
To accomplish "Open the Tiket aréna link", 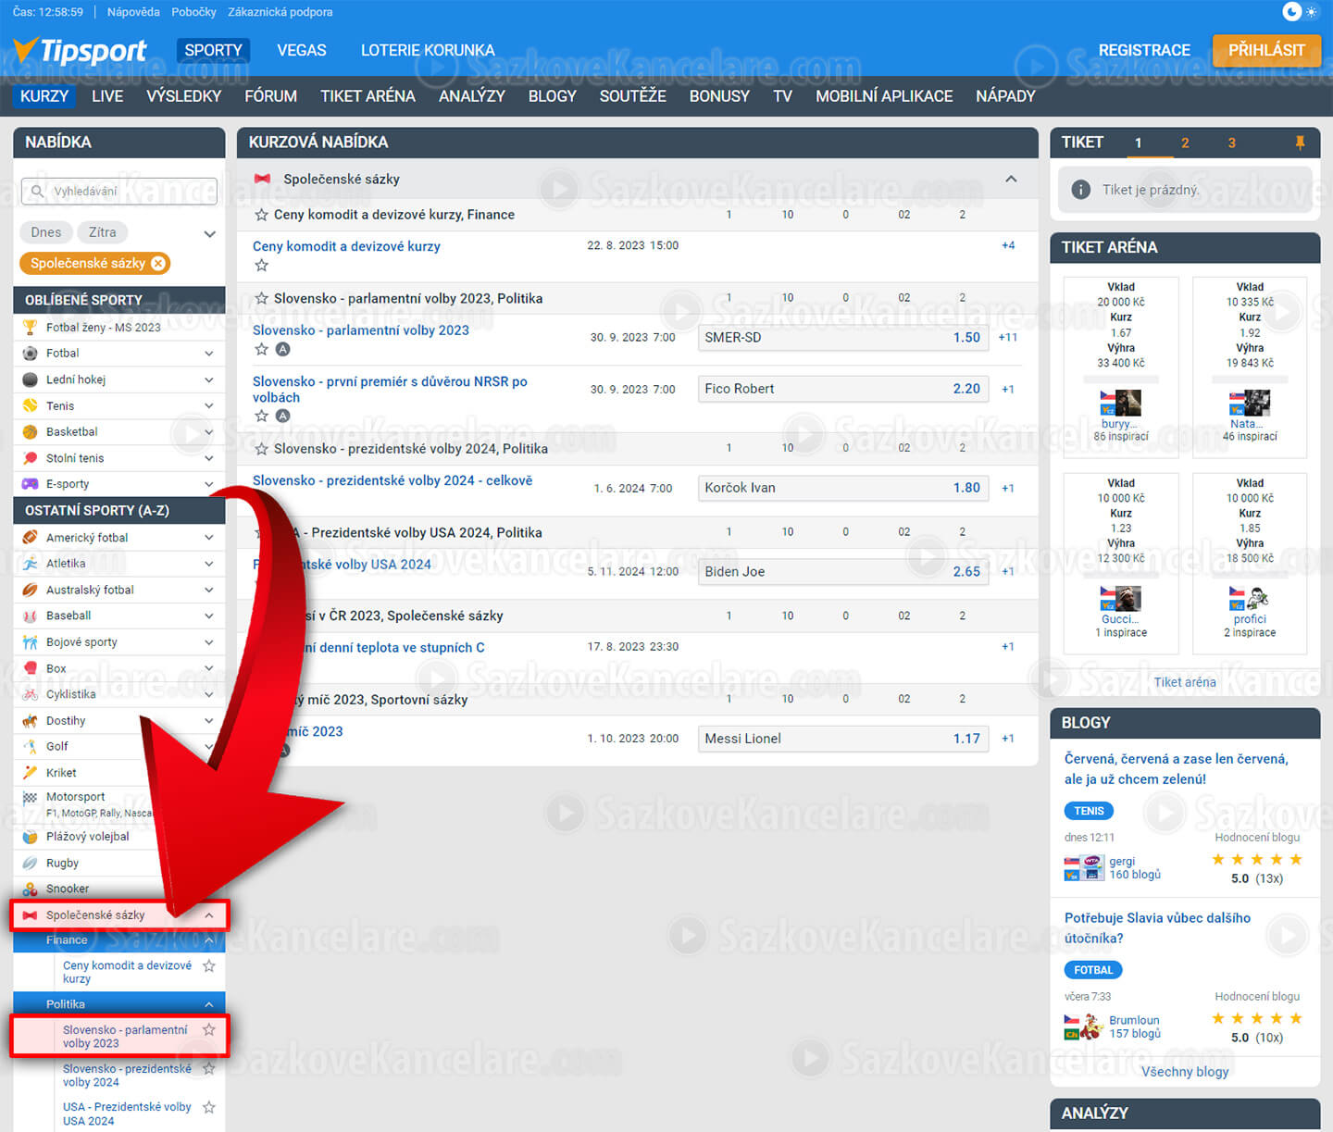I will click(x=1185, y=682).
